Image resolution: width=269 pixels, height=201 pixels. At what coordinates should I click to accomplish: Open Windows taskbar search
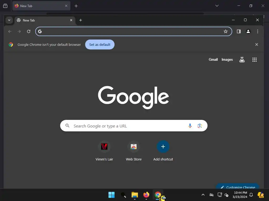pos(123,195)
